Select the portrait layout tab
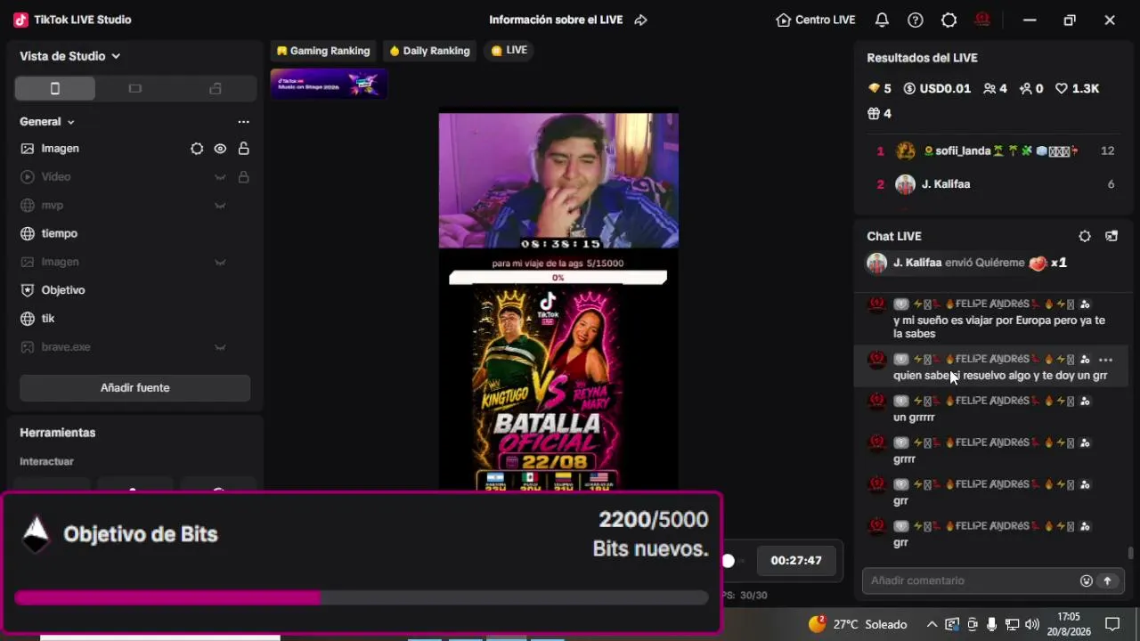1140x641 pixels. tap(55, 88)
